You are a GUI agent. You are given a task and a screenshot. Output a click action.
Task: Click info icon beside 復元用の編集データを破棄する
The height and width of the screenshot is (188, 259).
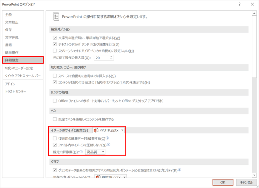click(107, 138)
